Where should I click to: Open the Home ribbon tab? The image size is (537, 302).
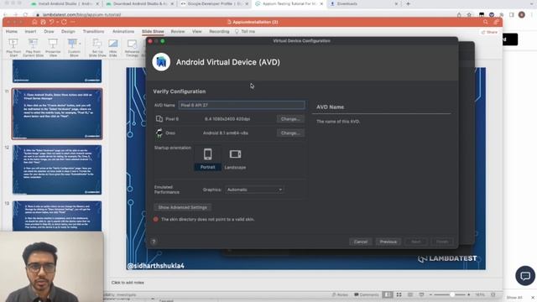12,32
